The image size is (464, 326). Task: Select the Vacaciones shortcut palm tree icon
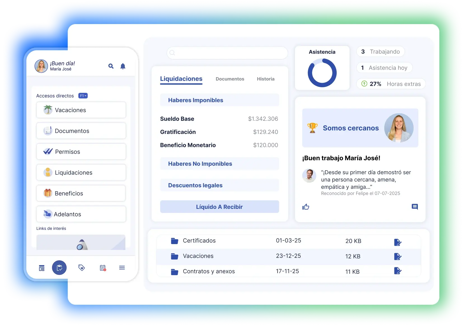(x=48, y=110)
